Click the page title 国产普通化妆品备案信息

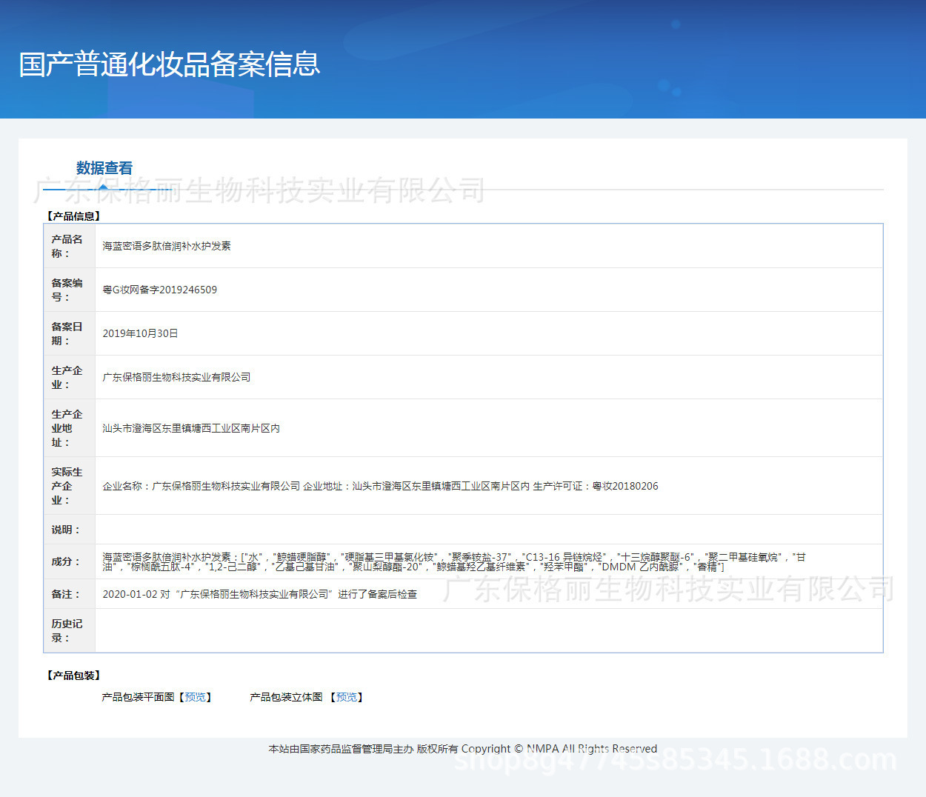(x=170, y=64)
